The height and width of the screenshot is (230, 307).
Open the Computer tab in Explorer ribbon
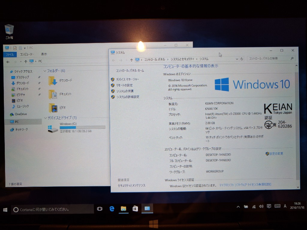coord(27,54)
